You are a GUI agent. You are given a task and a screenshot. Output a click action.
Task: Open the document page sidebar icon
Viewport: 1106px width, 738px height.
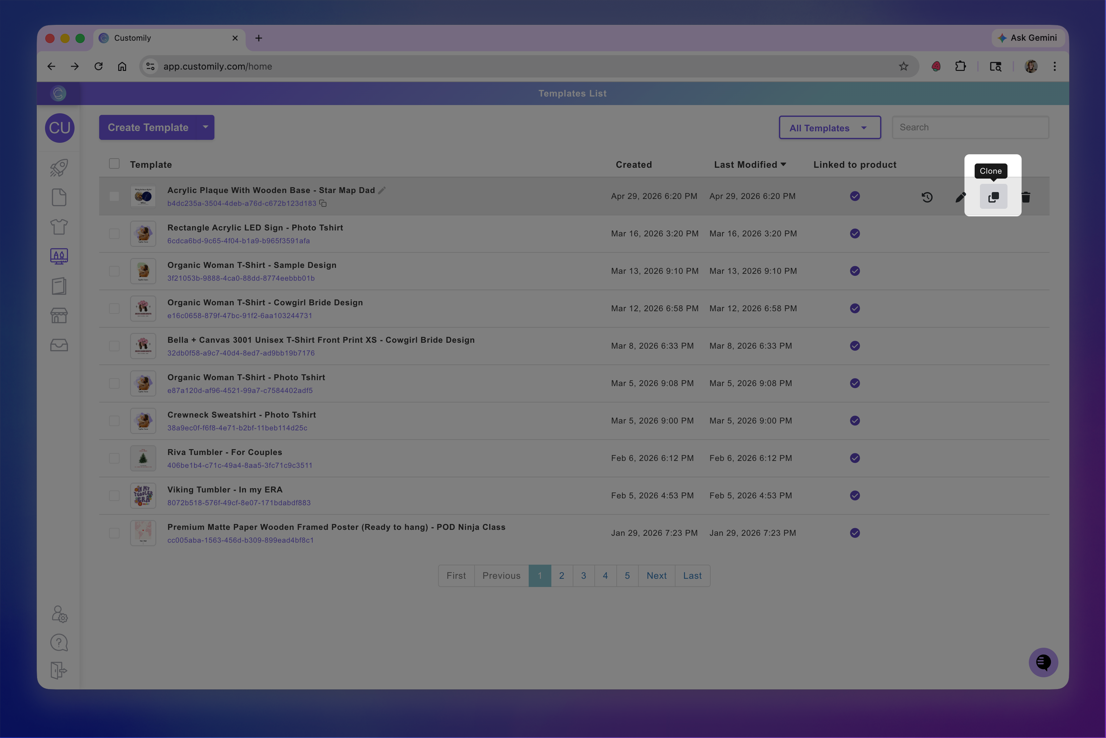tap(59, 197)
